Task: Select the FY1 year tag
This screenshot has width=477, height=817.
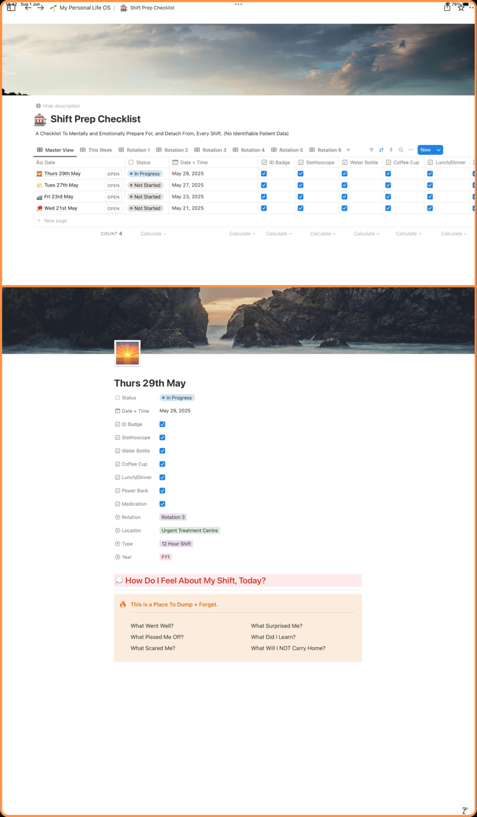Action: click(x=166, y=557)
